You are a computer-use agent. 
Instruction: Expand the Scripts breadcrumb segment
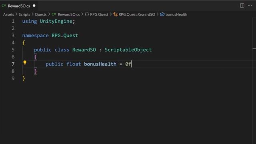click(x=24, y=14)
